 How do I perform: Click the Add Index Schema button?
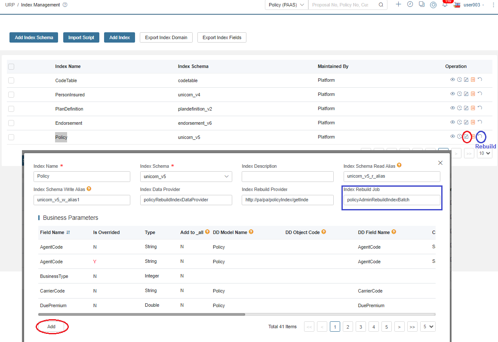point(34,37)
